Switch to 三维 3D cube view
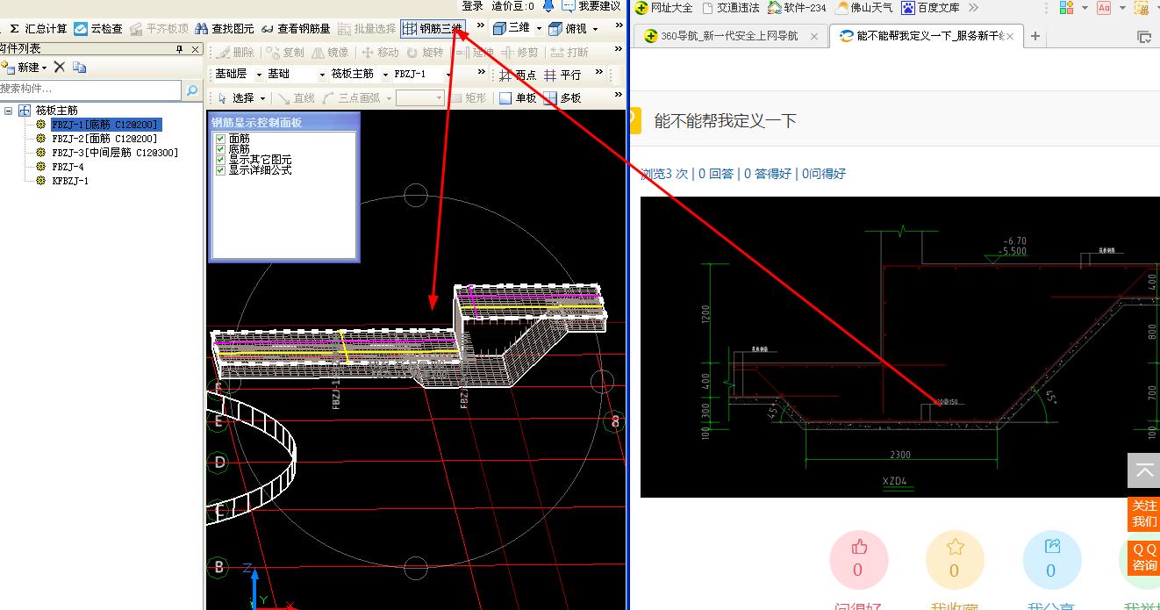The image size is (1160, 610). (511, 29)
